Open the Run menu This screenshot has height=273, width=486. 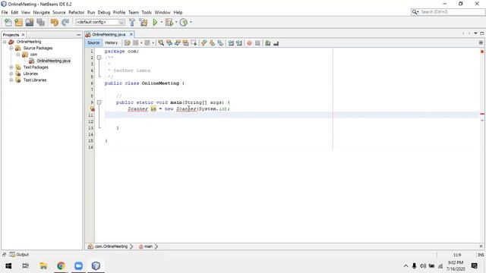tap(91, 12)
